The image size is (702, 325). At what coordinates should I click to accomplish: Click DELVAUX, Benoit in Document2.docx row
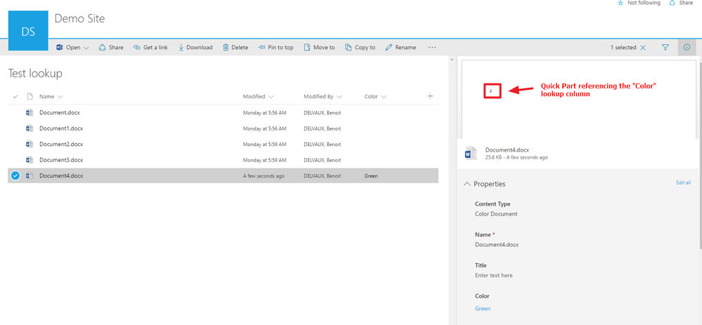tap(322, 144)
